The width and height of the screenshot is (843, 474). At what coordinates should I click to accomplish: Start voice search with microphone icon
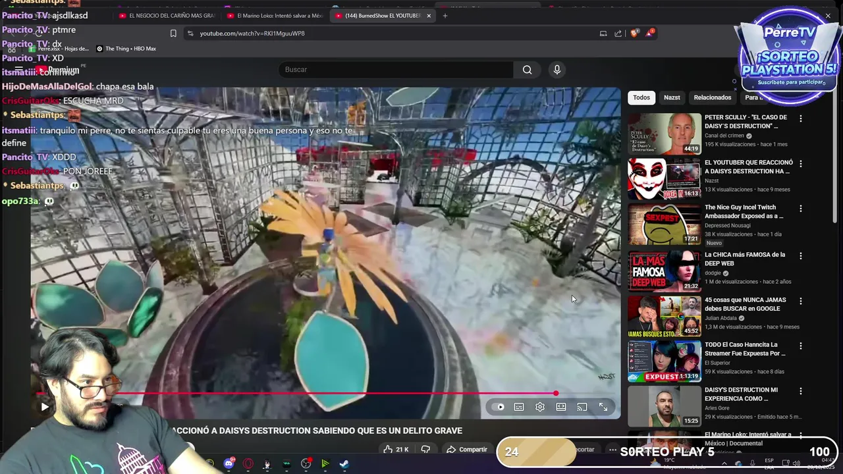point(557,70)
